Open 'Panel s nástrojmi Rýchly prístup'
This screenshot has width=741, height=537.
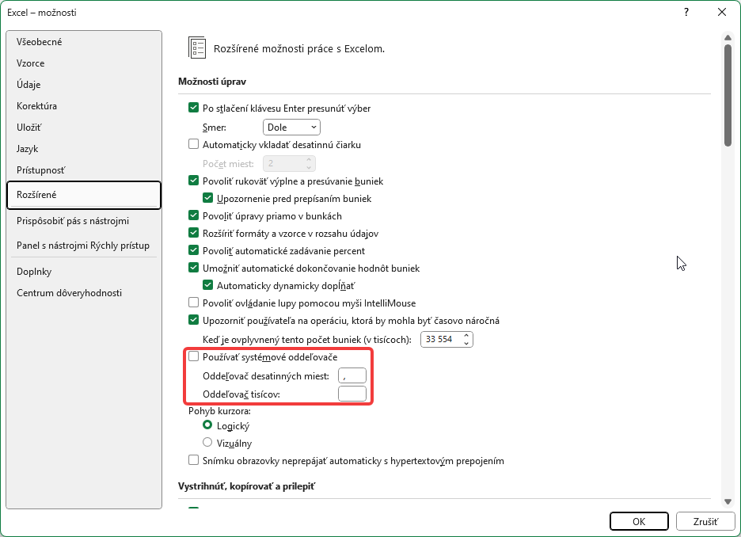[x=84, y=246]
